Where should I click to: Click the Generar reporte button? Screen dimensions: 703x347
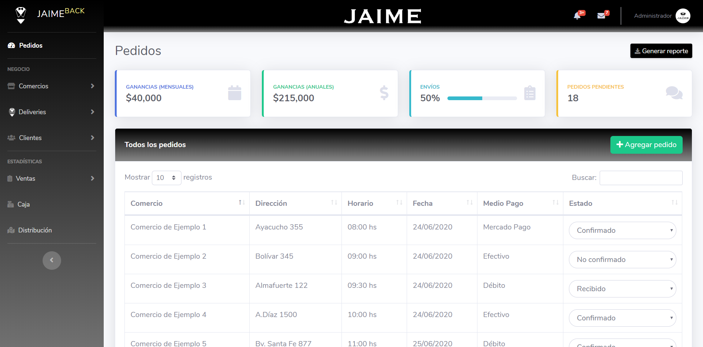(661, 51)
